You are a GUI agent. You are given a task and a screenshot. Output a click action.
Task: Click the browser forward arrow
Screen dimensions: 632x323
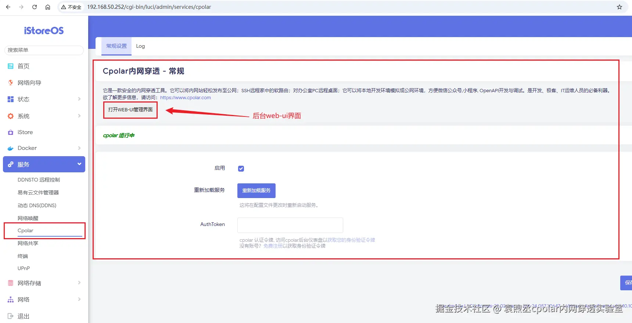point(21,7)
